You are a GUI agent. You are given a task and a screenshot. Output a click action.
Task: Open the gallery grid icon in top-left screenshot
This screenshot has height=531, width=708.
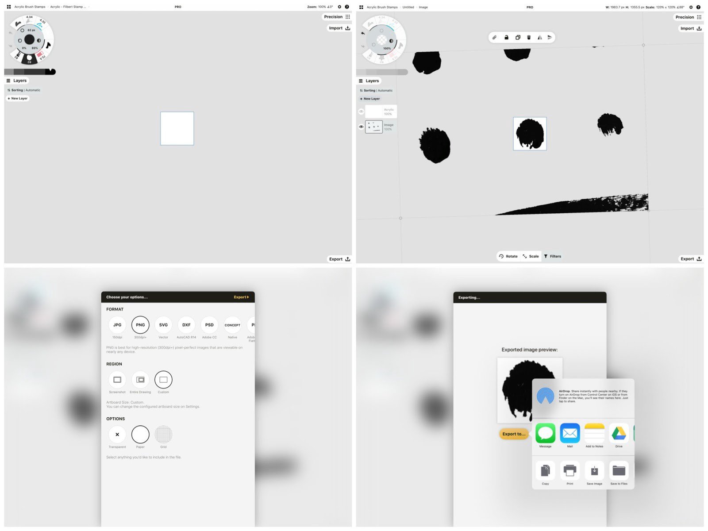[x=9, y=7]
